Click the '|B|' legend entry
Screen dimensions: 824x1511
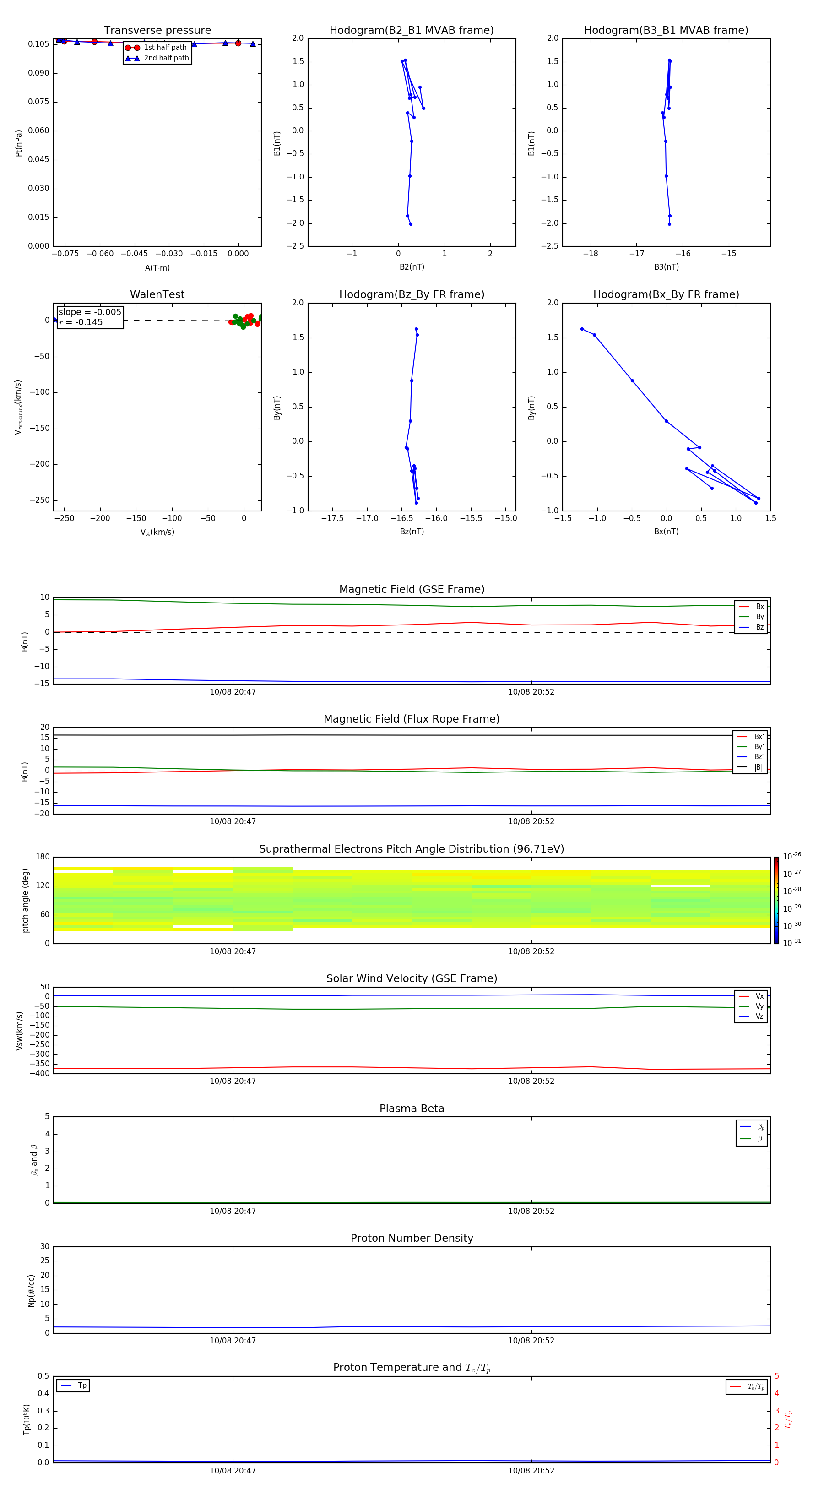pos(751,767)
